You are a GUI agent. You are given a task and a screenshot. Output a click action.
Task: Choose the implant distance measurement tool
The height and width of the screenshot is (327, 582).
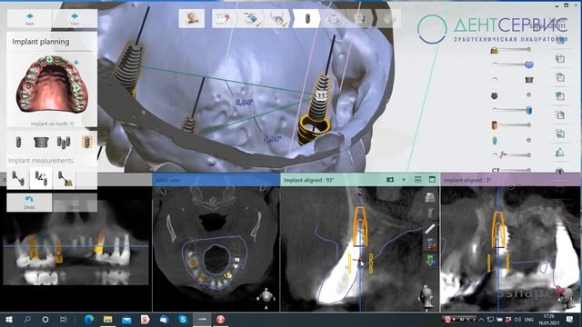(x=18, y=179)
